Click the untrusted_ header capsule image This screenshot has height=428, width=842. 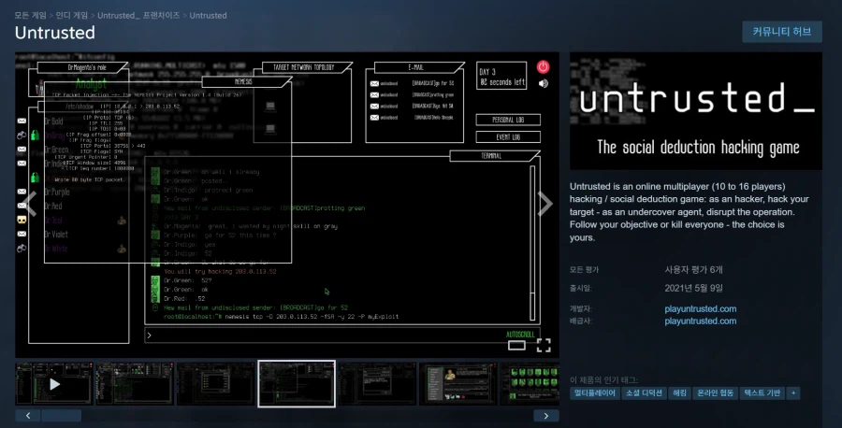pos(696,111)
